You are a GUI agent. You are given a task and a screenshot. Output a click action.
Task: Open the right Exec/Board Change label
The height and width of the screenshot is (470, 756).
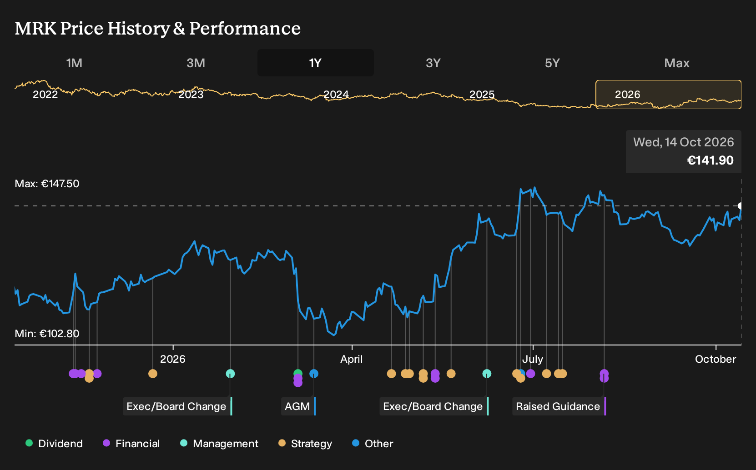[434, 406]
